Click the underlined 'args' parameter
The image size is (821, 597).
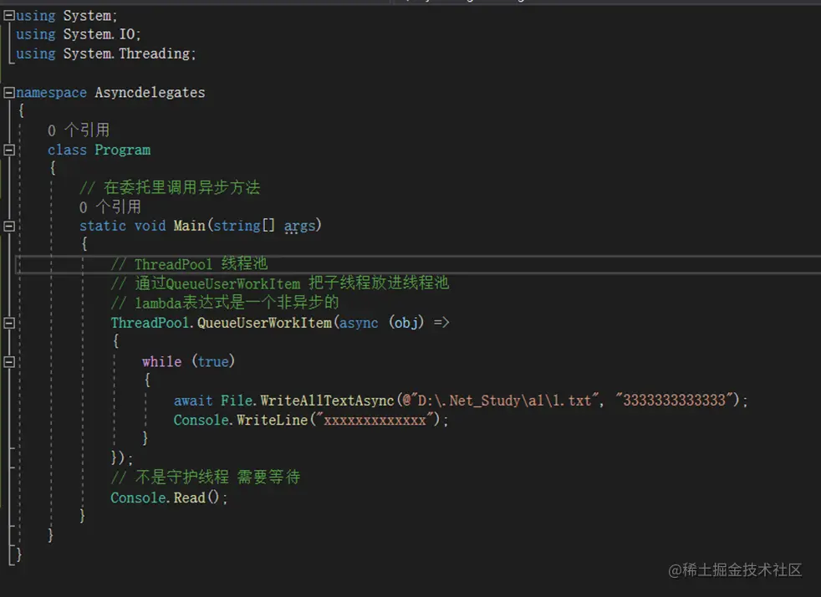tap(299, 227)
